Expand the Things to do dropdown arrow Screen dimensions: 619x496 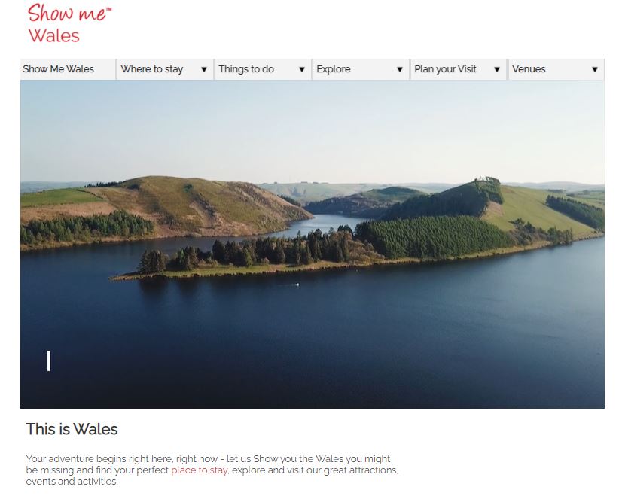click(x=302, y=69)
